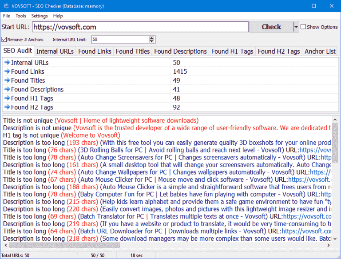This screenshot has height=259, width=341.
Task: Open the Auto Change Screensavers title URL link
Action: (326, 157)
